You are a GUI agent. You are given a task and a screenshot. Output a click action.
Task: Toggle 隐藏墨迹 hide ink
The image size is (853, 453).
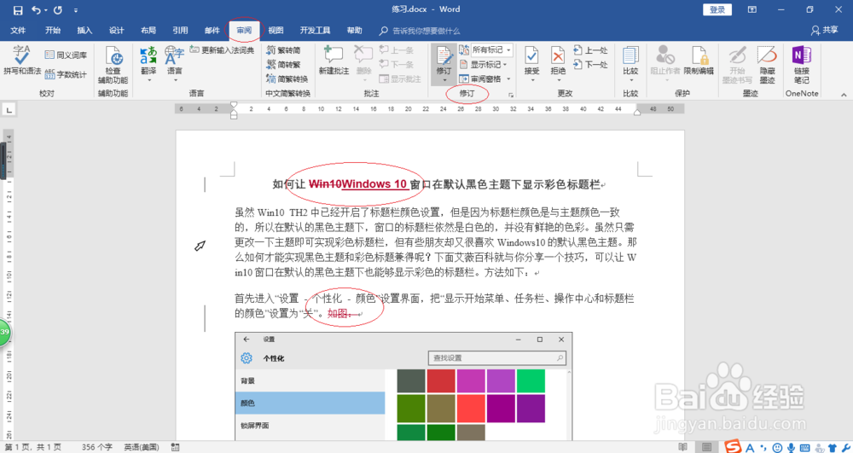point(767,64)
